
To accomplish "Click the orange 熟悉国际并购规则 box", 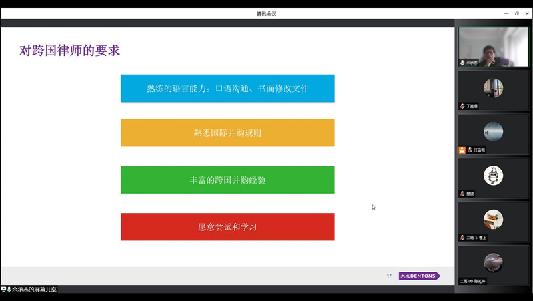I will click(x=227, y=133).
